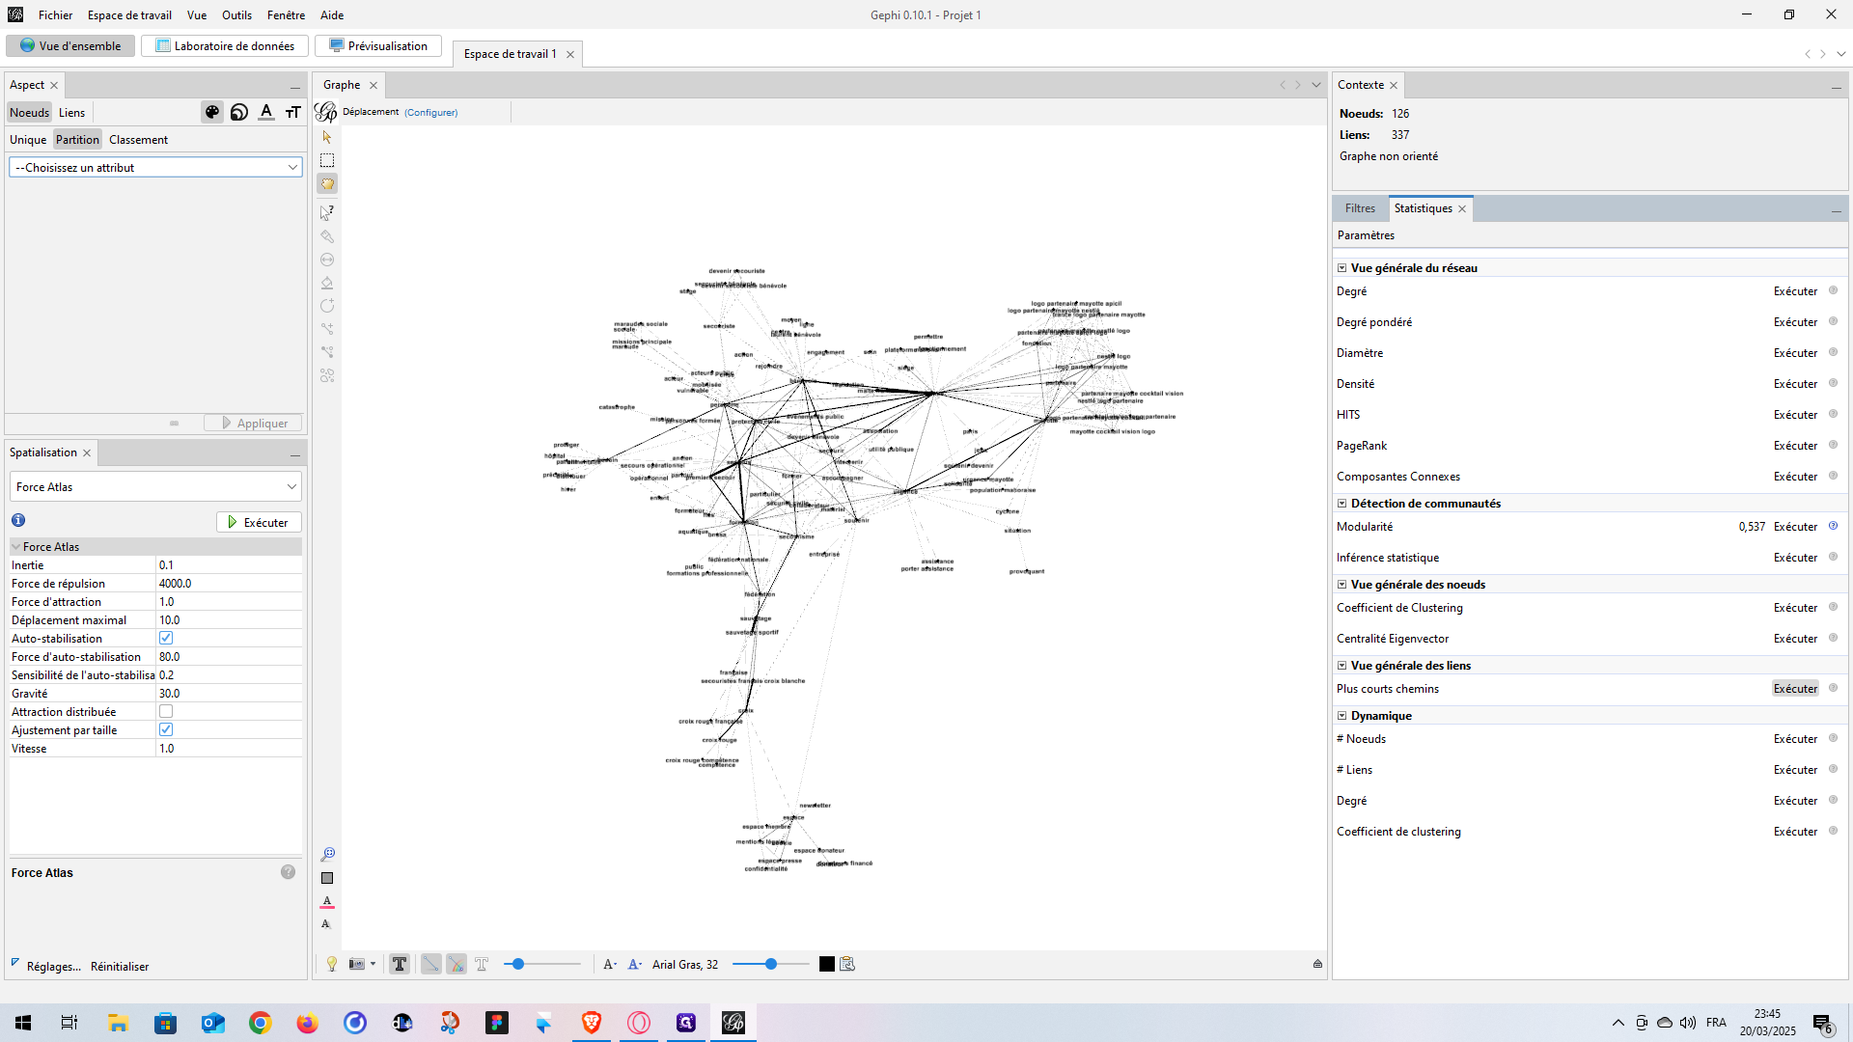This screenshot has height=1042, width=1853.
Task: Open the Espace de travail menu
Action: pos(129,14)
